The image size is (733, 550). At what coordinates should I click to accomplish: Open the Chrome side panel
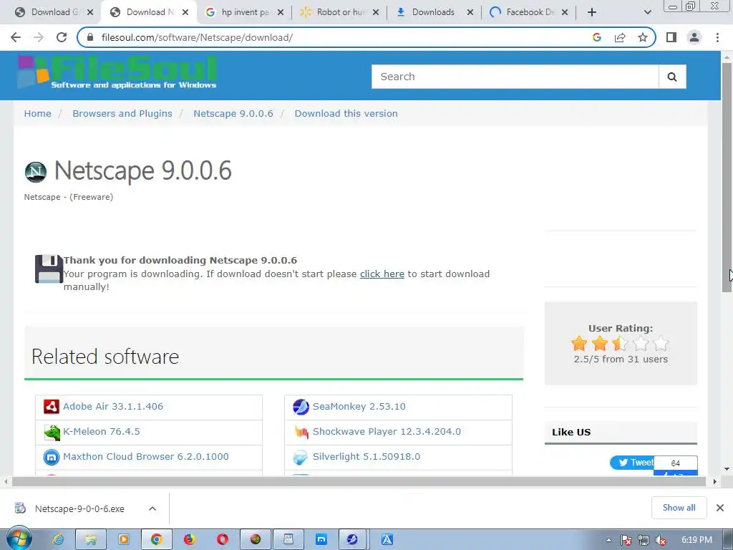click(x=671, y=37)
